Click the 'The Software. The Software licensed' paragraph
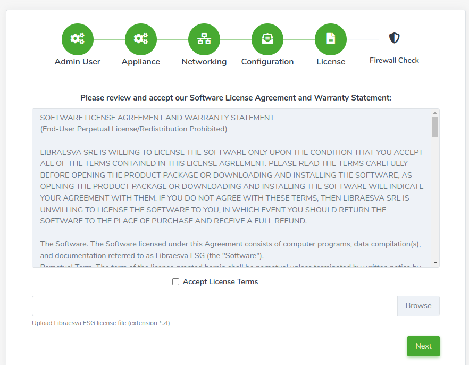This screenshot has width=469, height=365. point(230,250)
